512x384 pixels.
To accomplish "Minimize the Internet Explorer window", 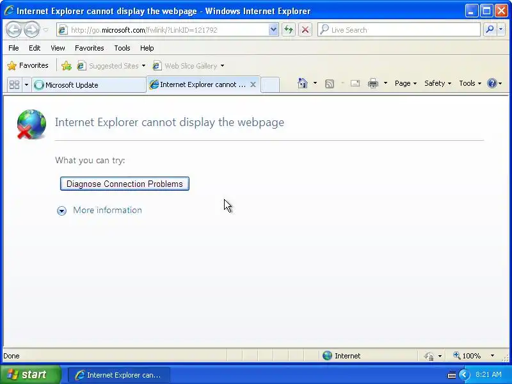I will (471, 11).
